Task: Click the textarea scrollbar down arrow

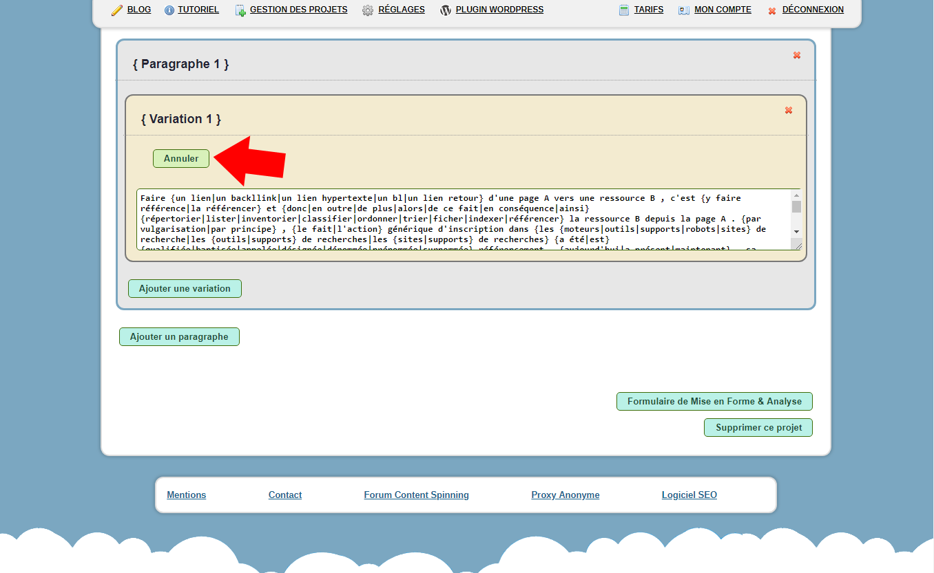Action: click(796, 232)
